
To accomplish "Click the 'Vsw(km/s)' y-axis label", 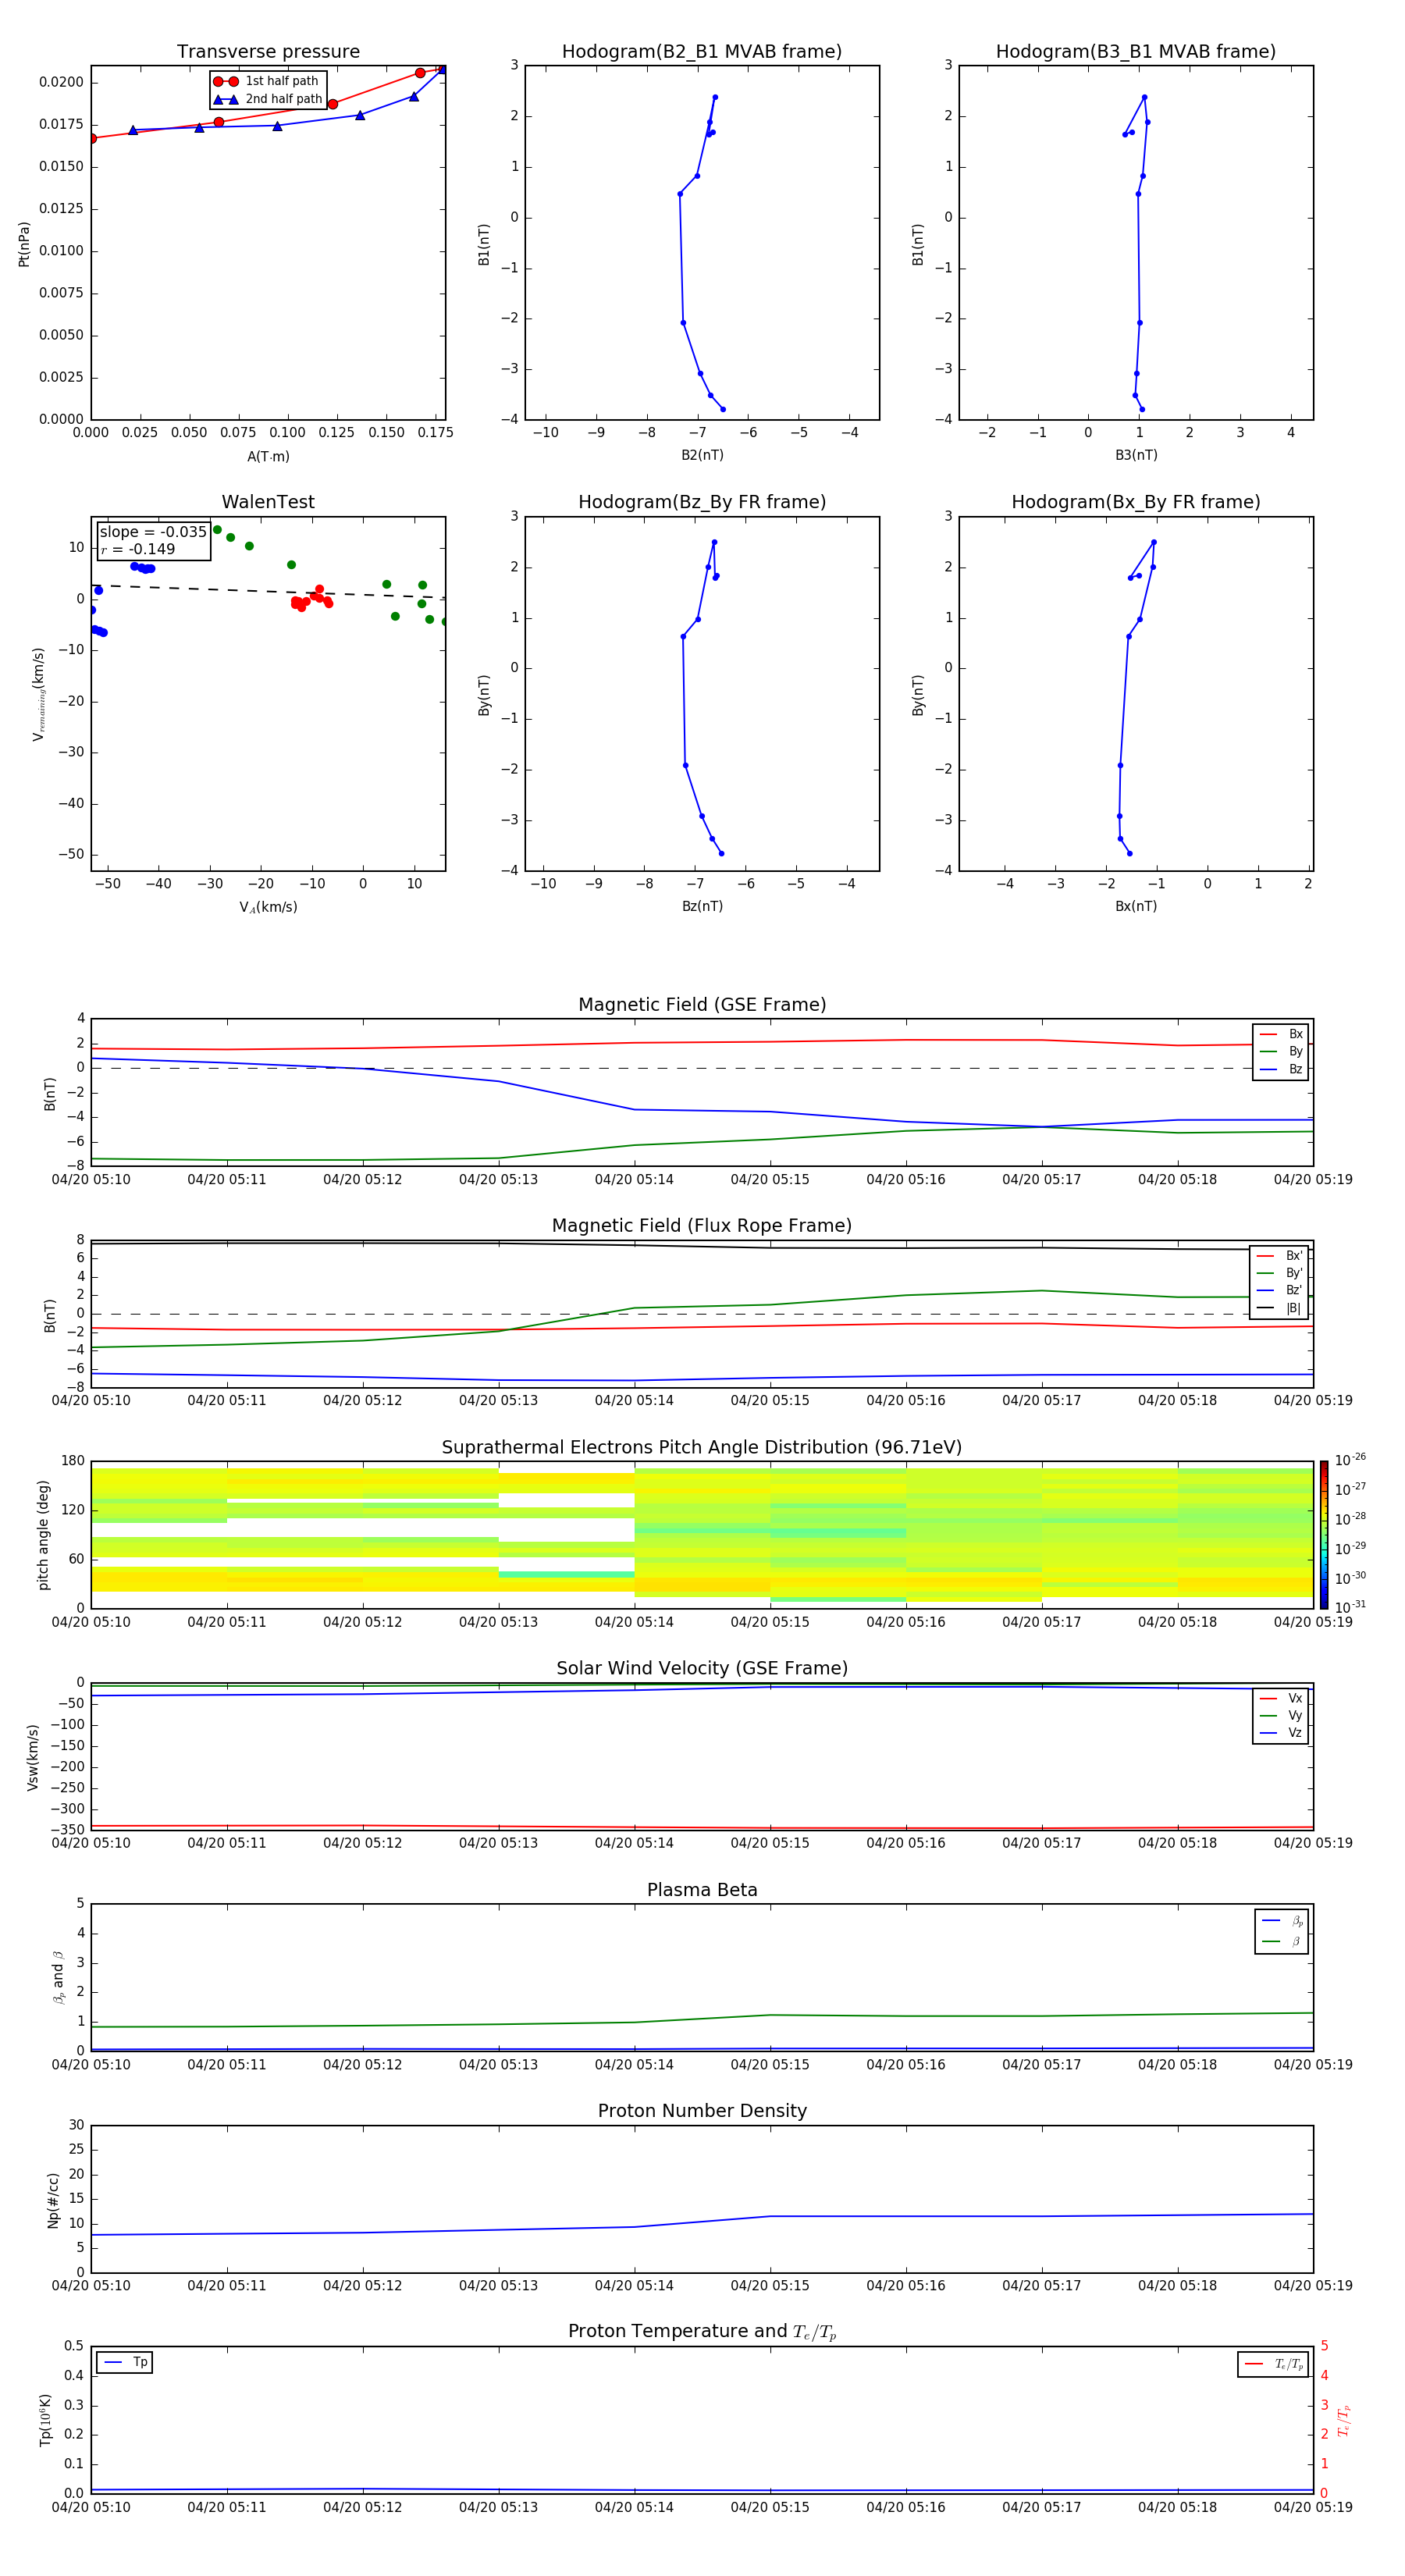I will pos(32,1757).
